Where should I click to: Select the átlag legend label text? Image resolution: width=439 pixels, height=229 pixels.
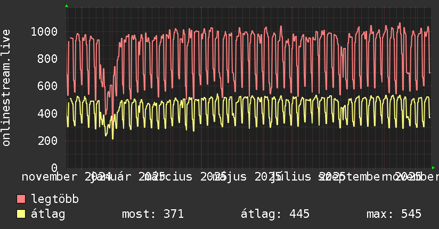tap(48, 214)
